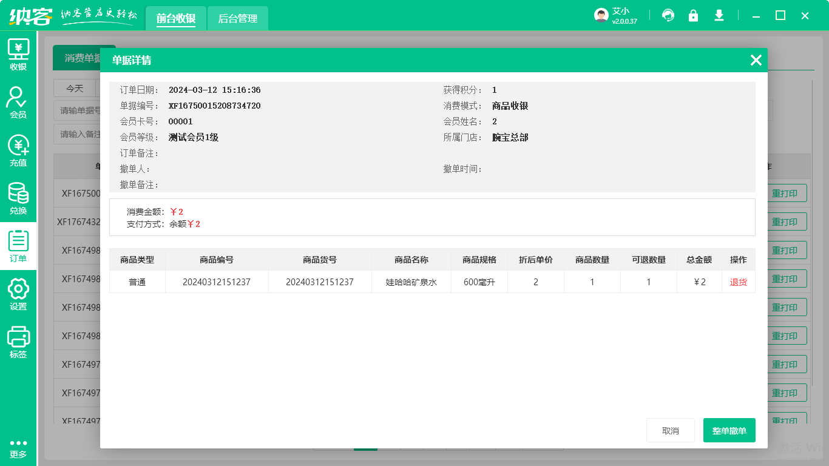Switch to the 后台管理 tab

(238, 18)
